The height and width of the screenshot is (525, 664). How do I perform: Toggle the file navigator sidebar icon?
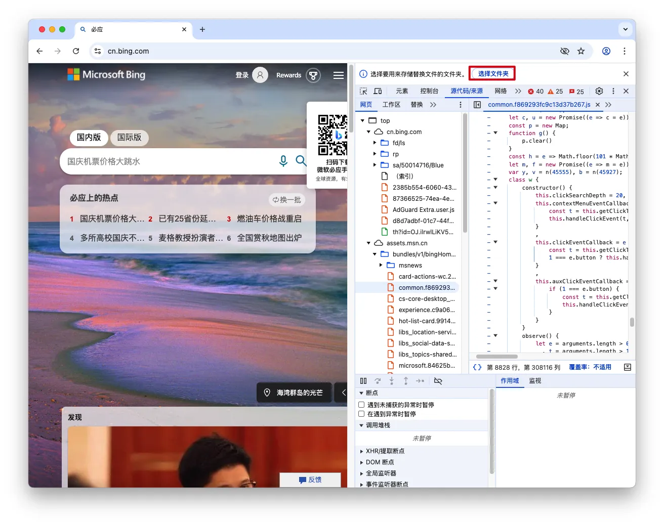[x=477, y=105]
